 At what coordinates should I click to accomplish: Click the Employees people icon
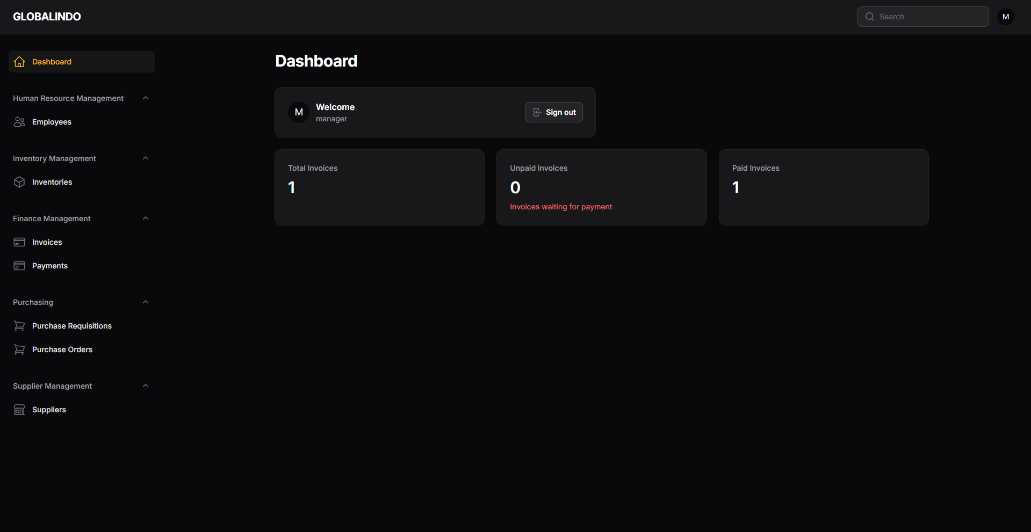(19, 122)
